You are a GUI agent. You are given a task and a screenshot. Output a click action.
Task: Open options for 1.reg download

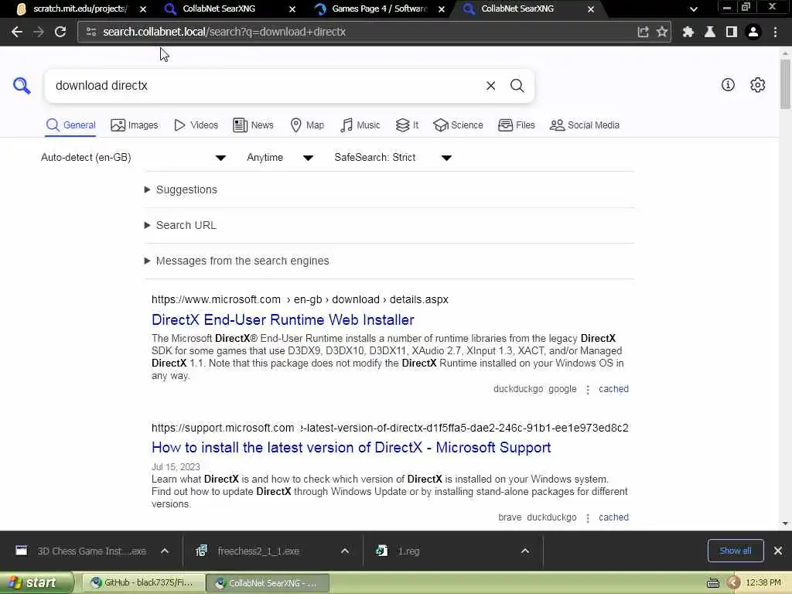[525, 551]
